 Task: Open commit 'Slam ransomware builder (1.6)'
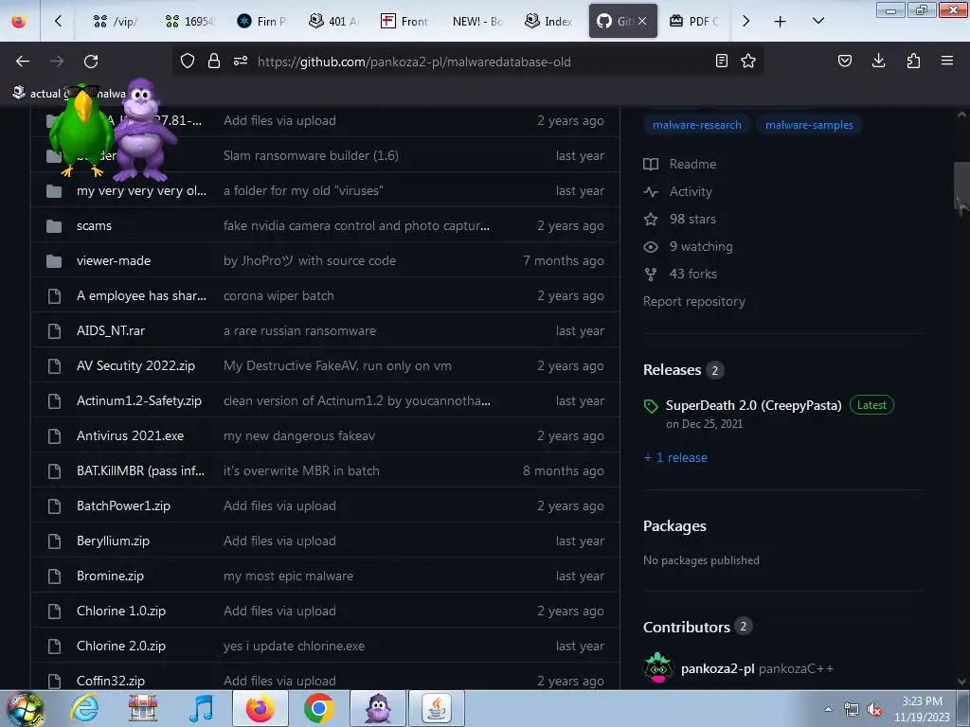[311, 156]
